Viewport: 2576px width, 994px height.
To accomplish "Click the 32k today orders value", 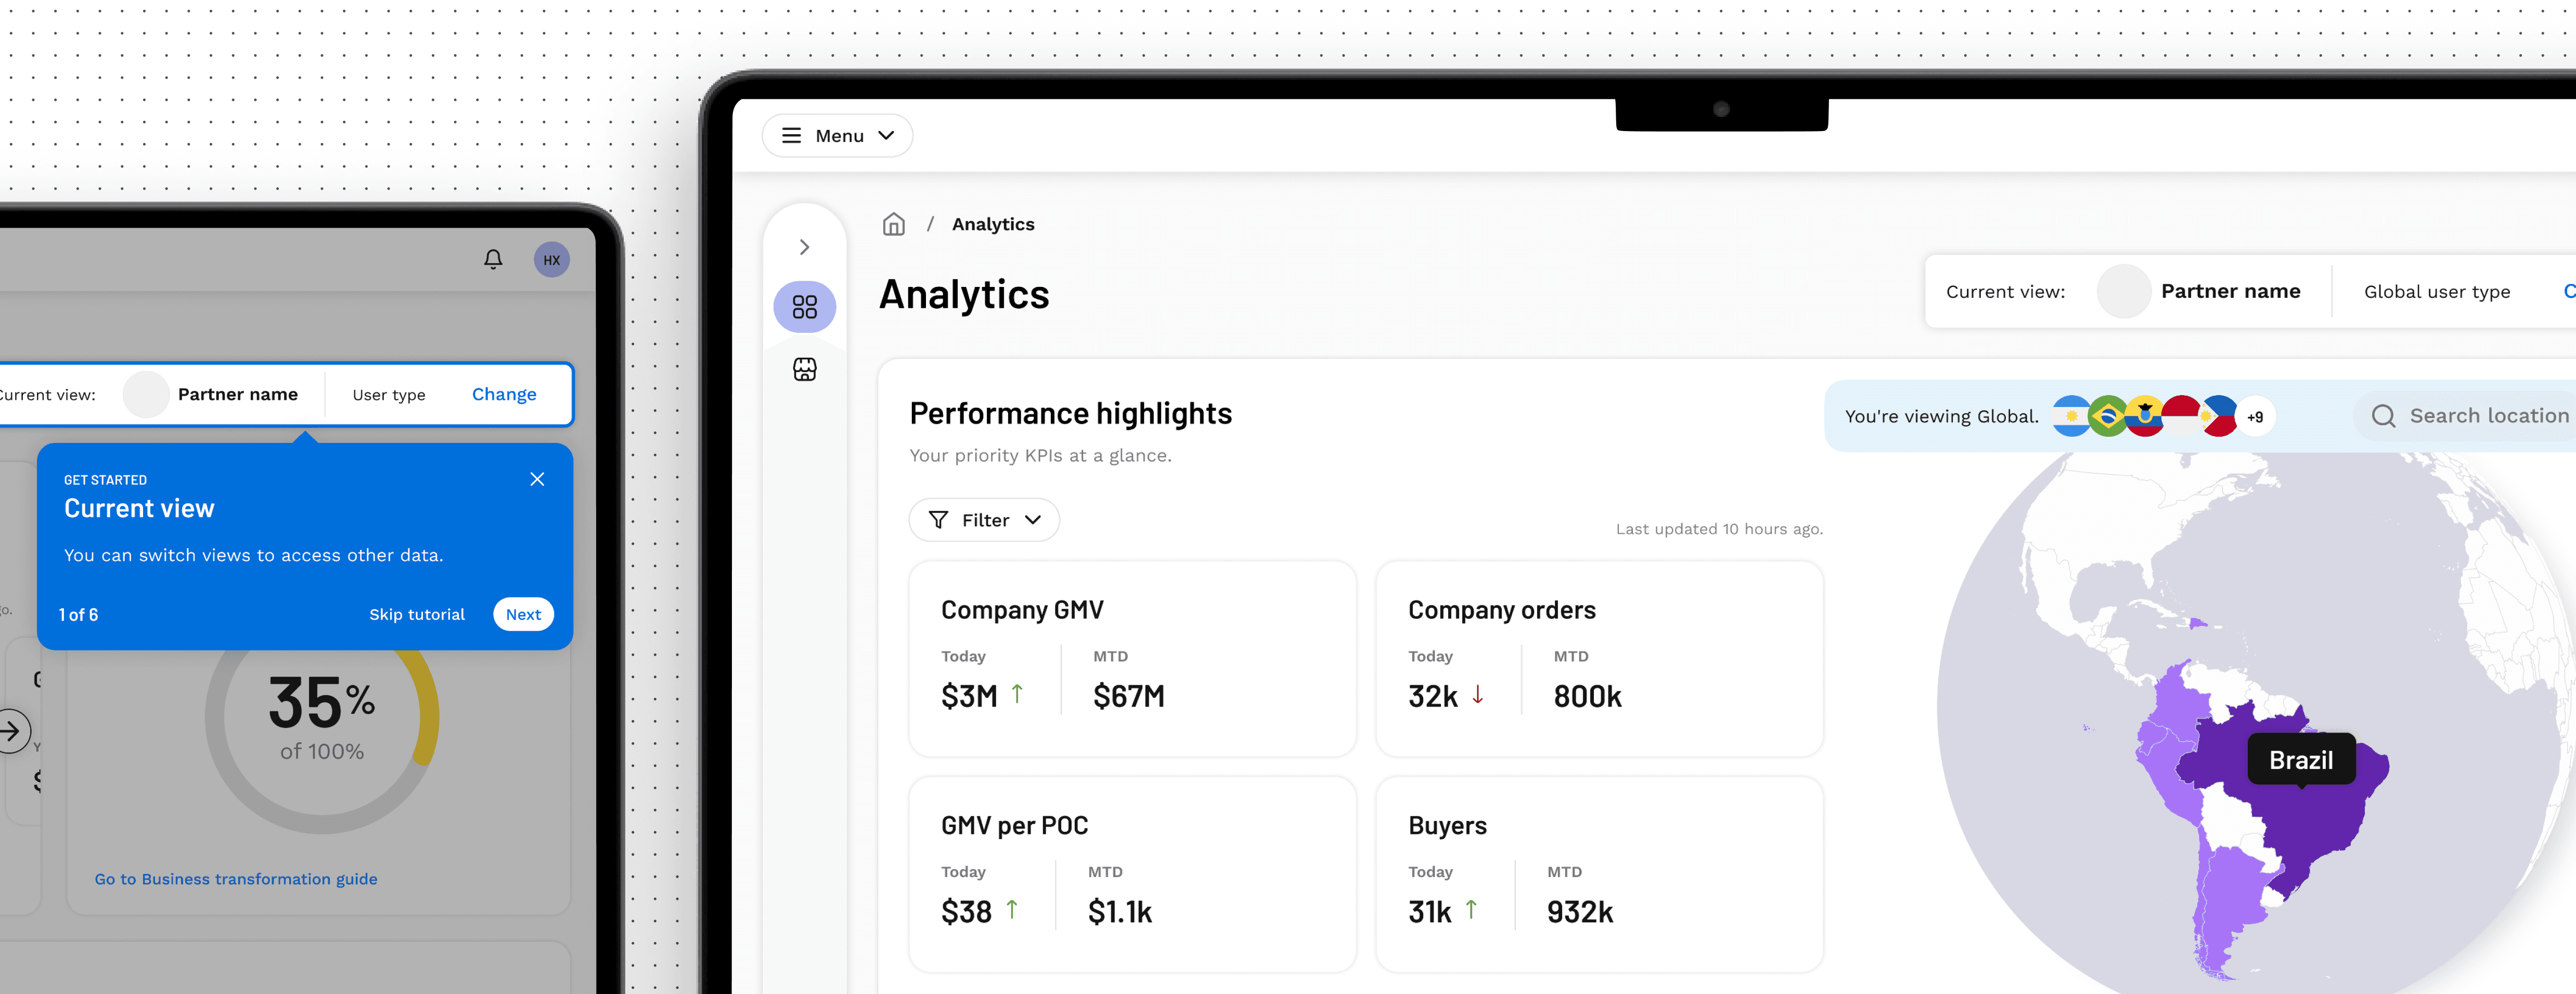I will pos(1433,696).
